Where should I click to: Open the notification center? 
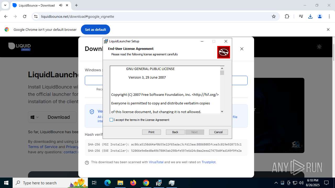tap(326, 183)
